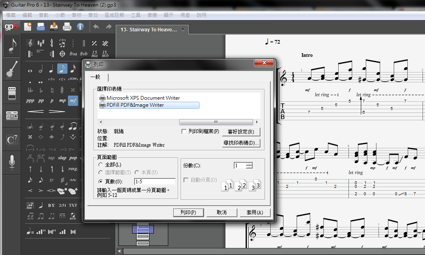Open the microphone lyrics panel in sidebar
The width and height of the screenshot is (425, 255).
pos(12,163)
